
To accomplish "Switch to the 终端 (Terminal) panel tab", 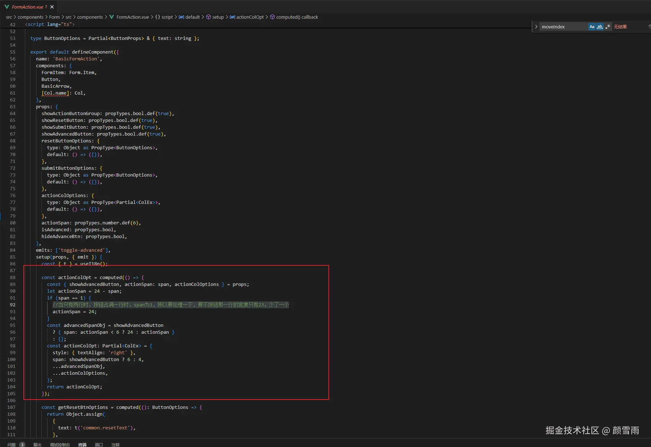I will pyautogui.click(x=82, y=444).
